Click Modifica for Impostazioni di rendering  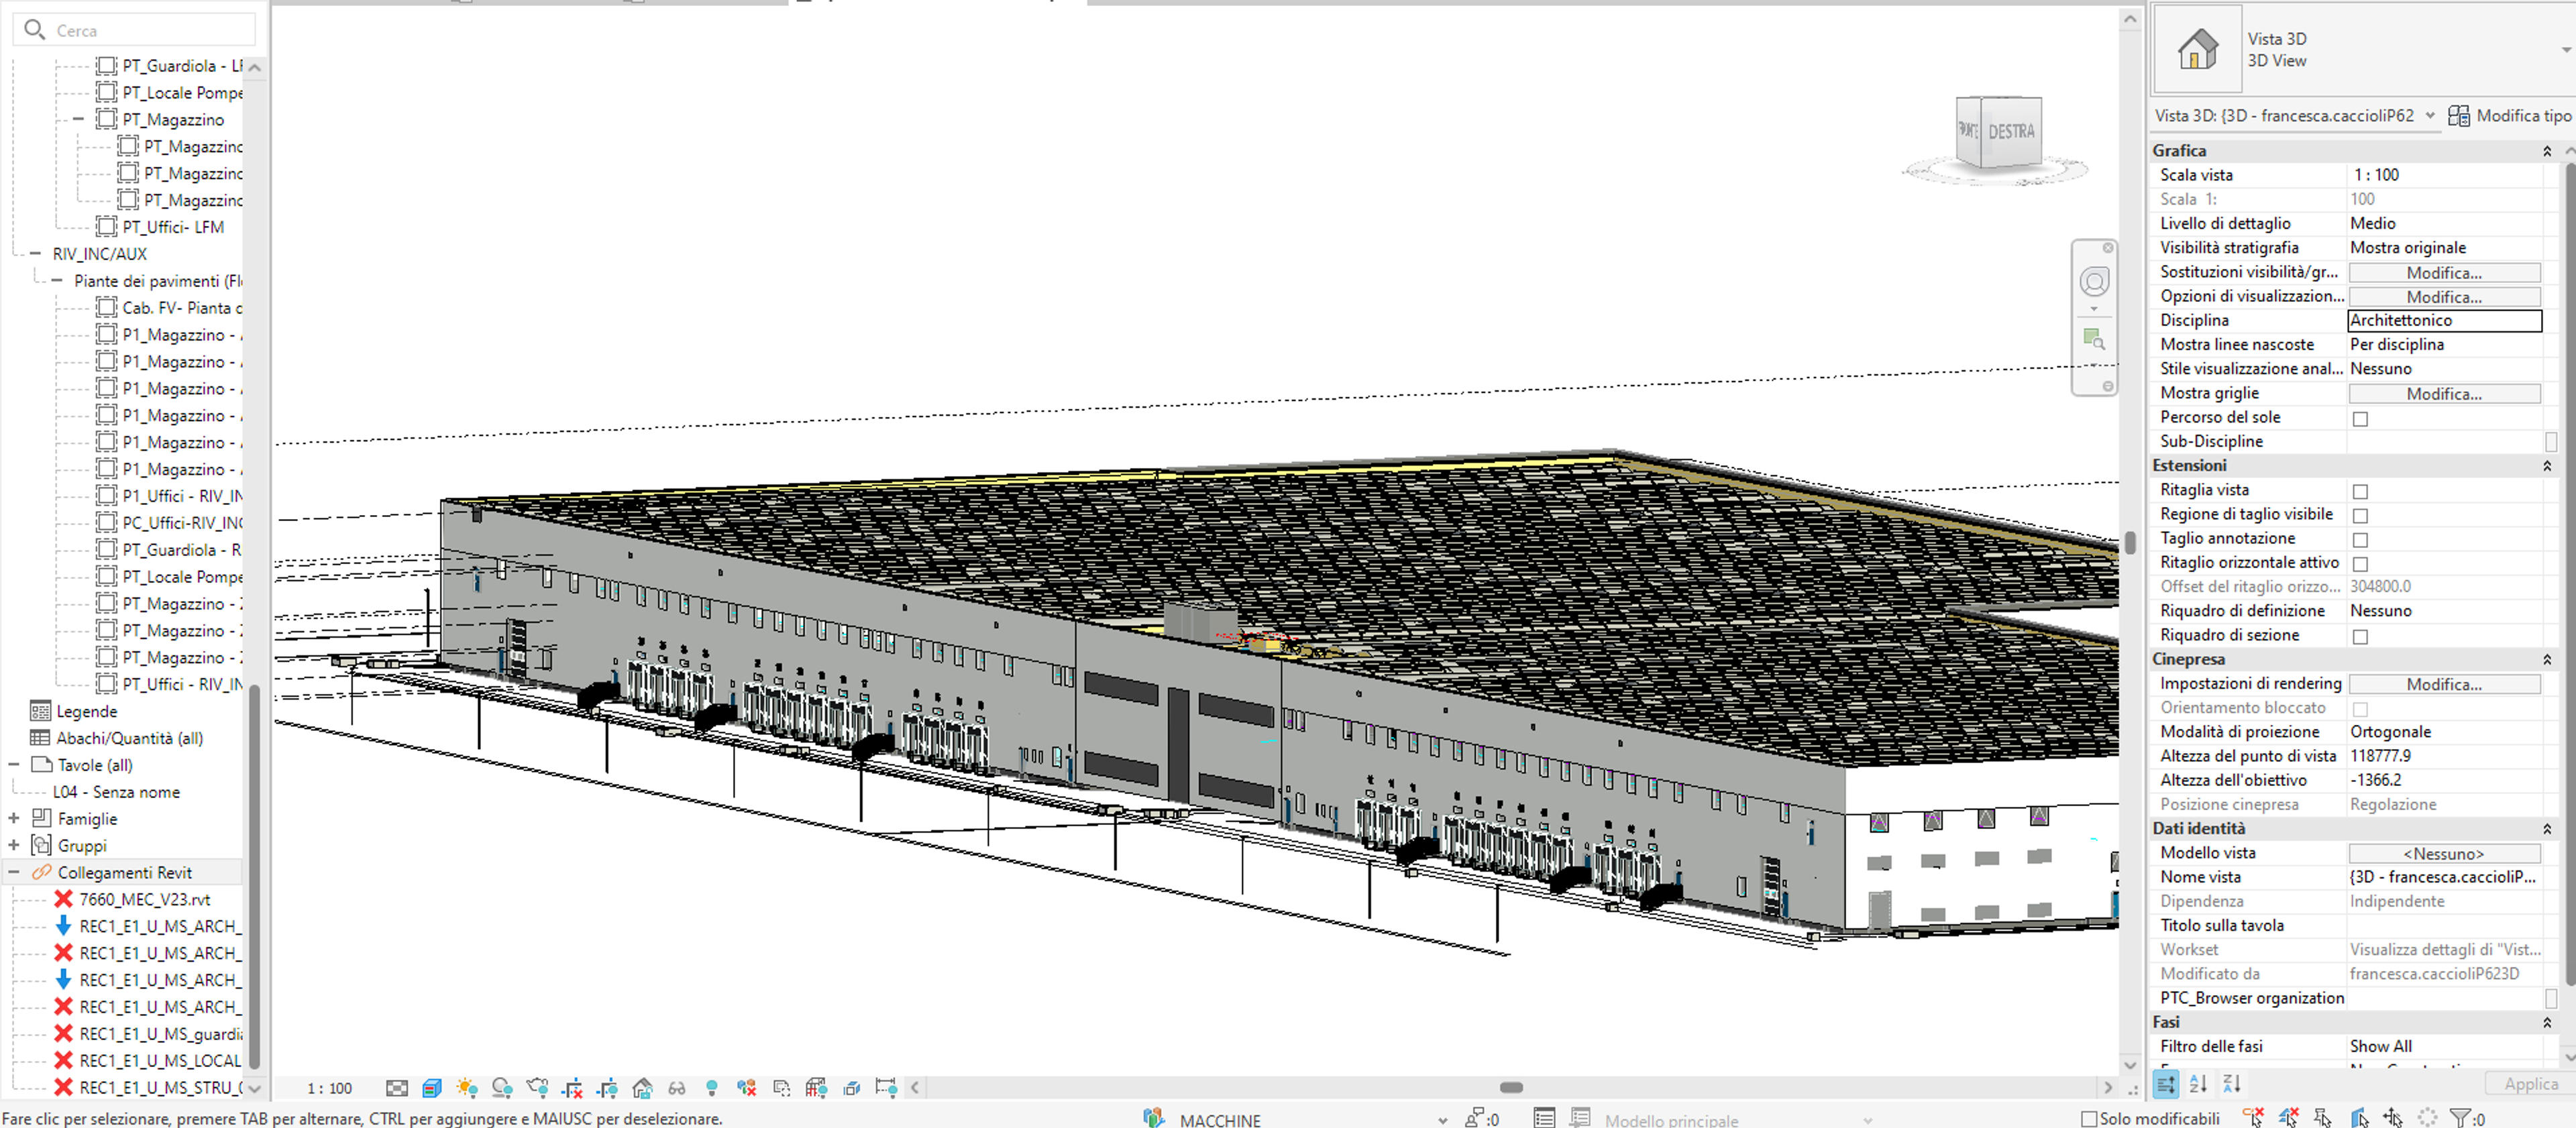[2444, 685]
